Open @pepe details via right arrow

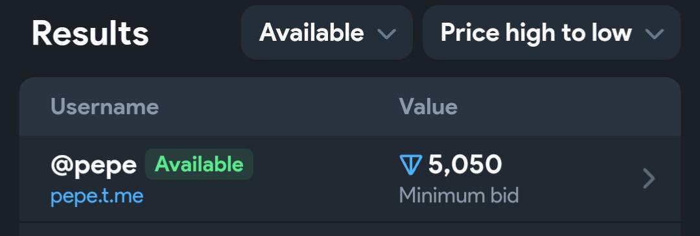pyautogui.click(x=649, y=179)
